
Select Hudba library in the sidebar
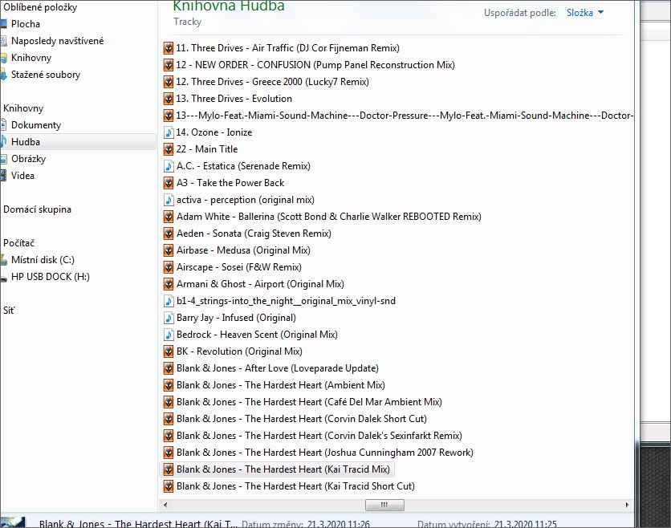coord(26,142)
